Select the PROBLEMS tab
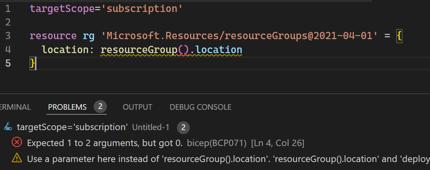Screen dimensions: 430x170 (x=67, y=107)
